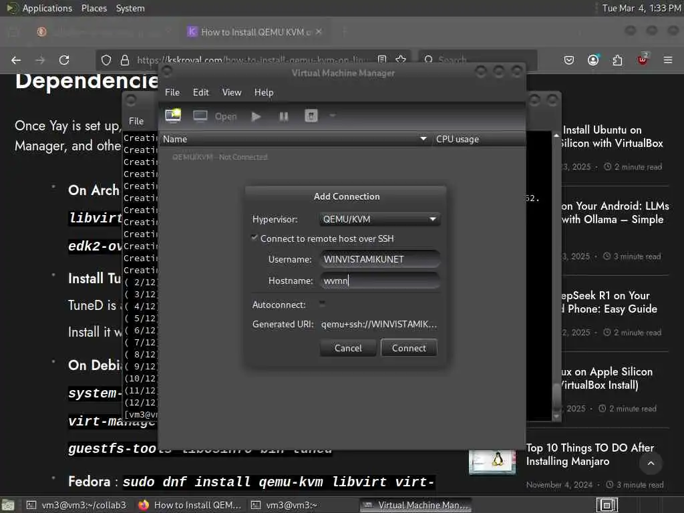Image resolution: width=684 pixels, height=513 pixels.
Task: Click the shutdown power toolbar icon
Action: (x=311, y=116)
